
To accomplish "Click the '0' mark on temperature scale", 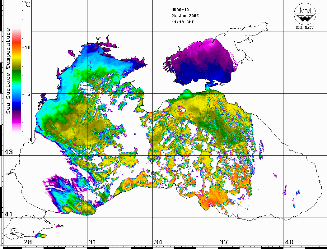I will coord(30,140).
